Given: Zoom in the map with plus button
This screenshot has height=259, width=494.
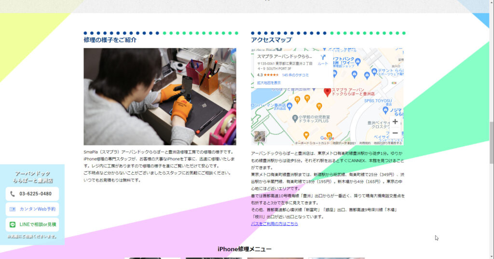Looking at the screenshot, I should (x=395, y=122).
